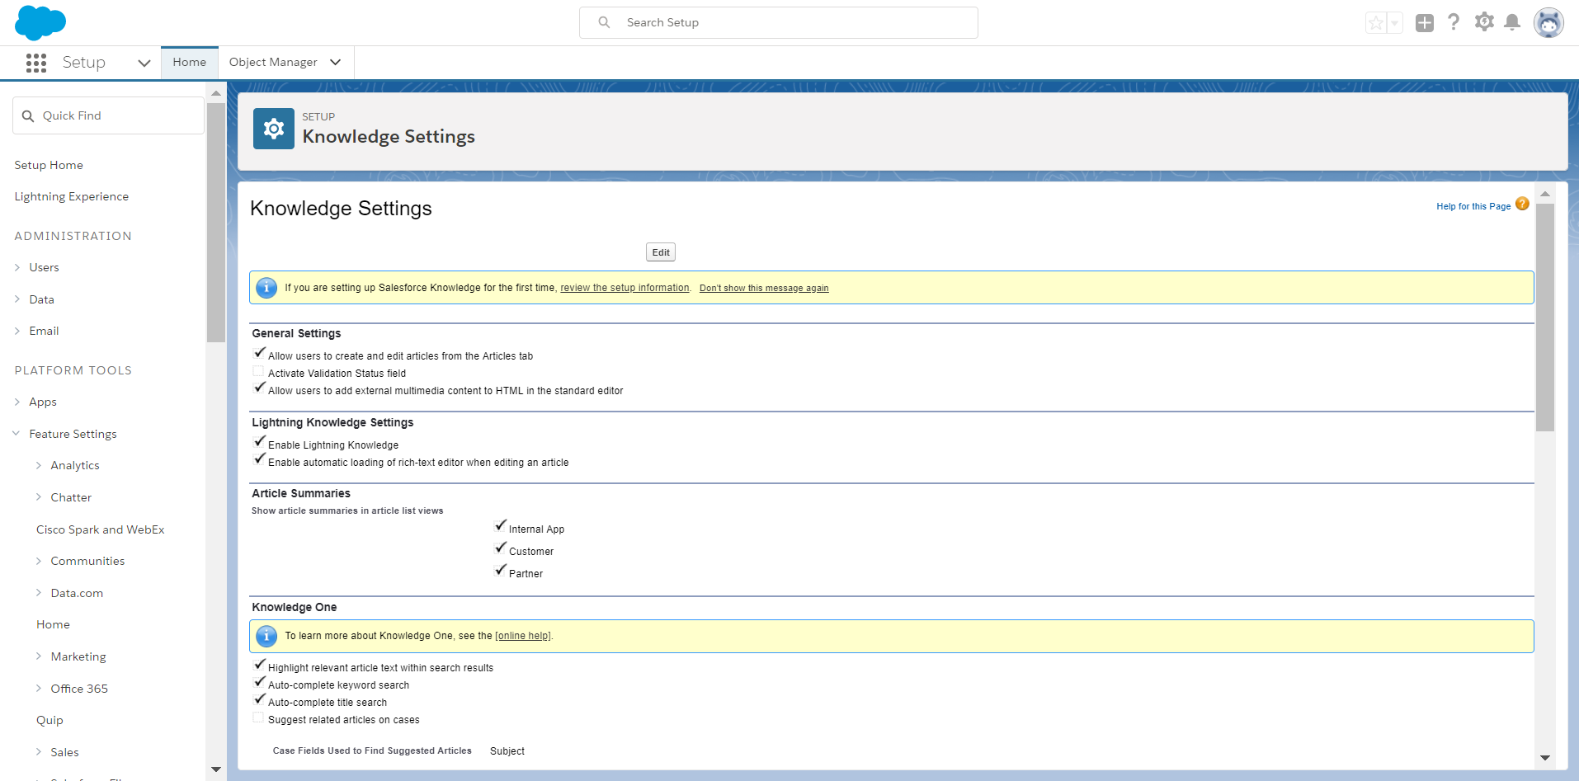The image size is (1579, 781).
Task: Click the Setup gear icon in header
Action: click(x=1484, y=22)
